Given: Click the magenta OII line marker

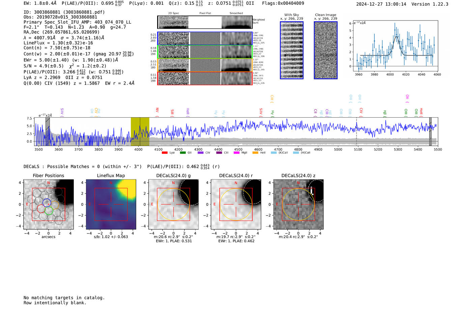Looking at the screenshot, I should pyautogui.click(x=407, y=99).
